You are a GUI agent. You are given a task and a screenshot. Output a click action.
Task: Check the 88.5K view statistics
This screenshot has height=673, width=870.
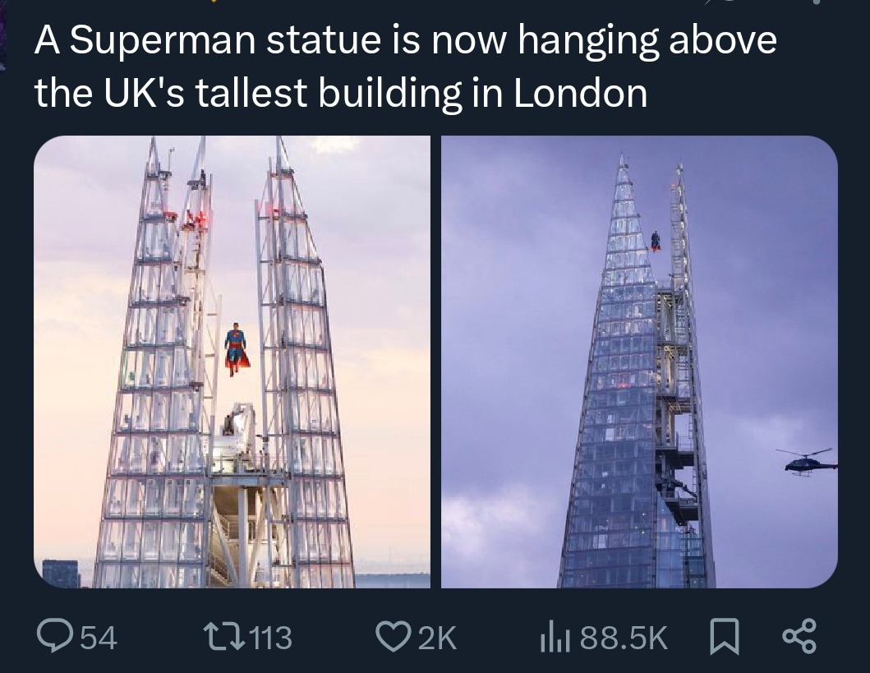click(623, 637)
